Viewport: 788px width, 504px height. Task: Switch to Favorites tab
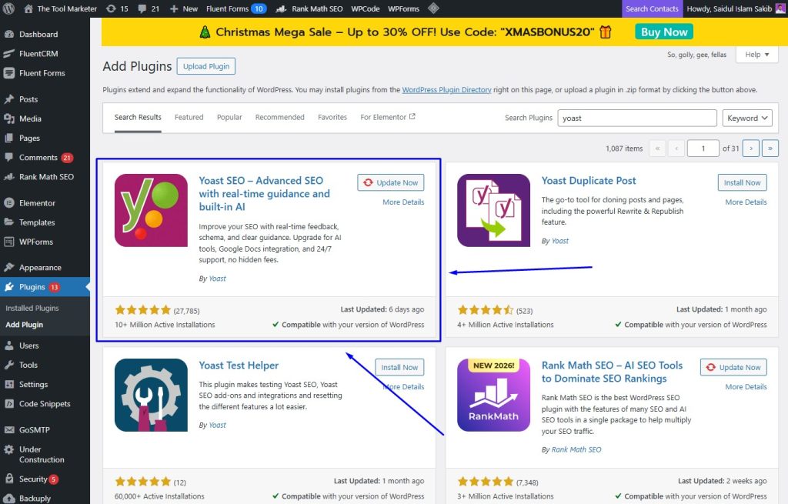[332, 117]
